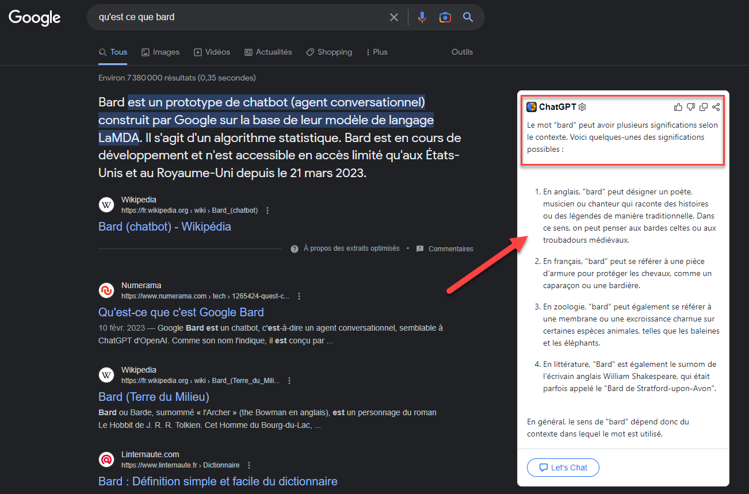Click ChatGPT list item starting En zoologie
749x494 pixels.
631,325
